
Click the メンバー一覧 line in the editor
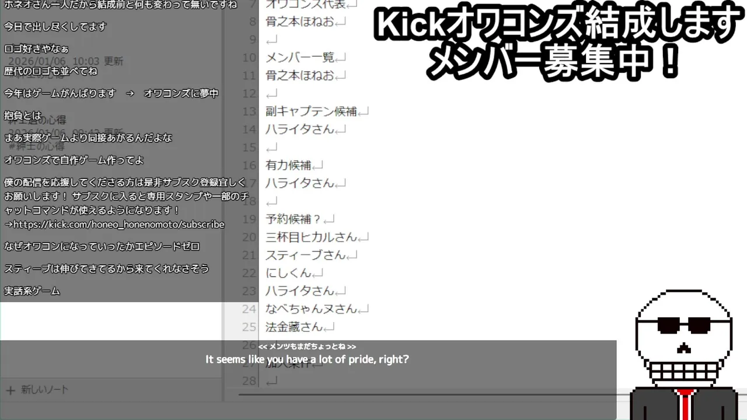click(300, 57)
